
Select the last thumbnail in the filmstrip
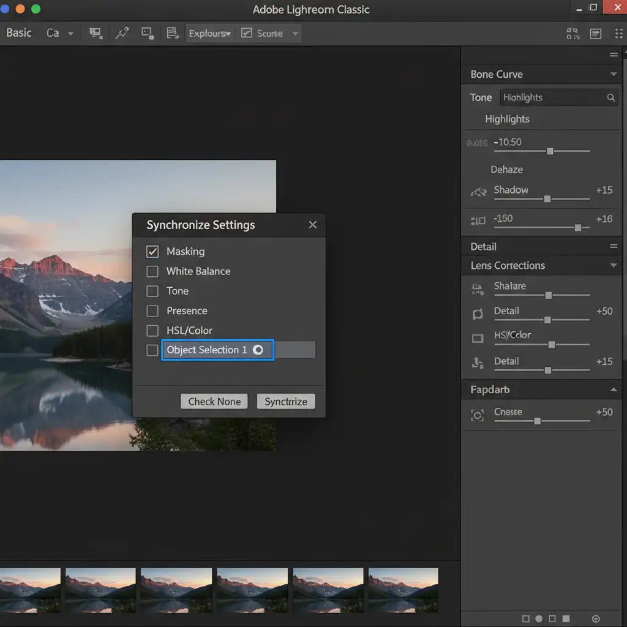pyautogui.click(x=403, y=590)
